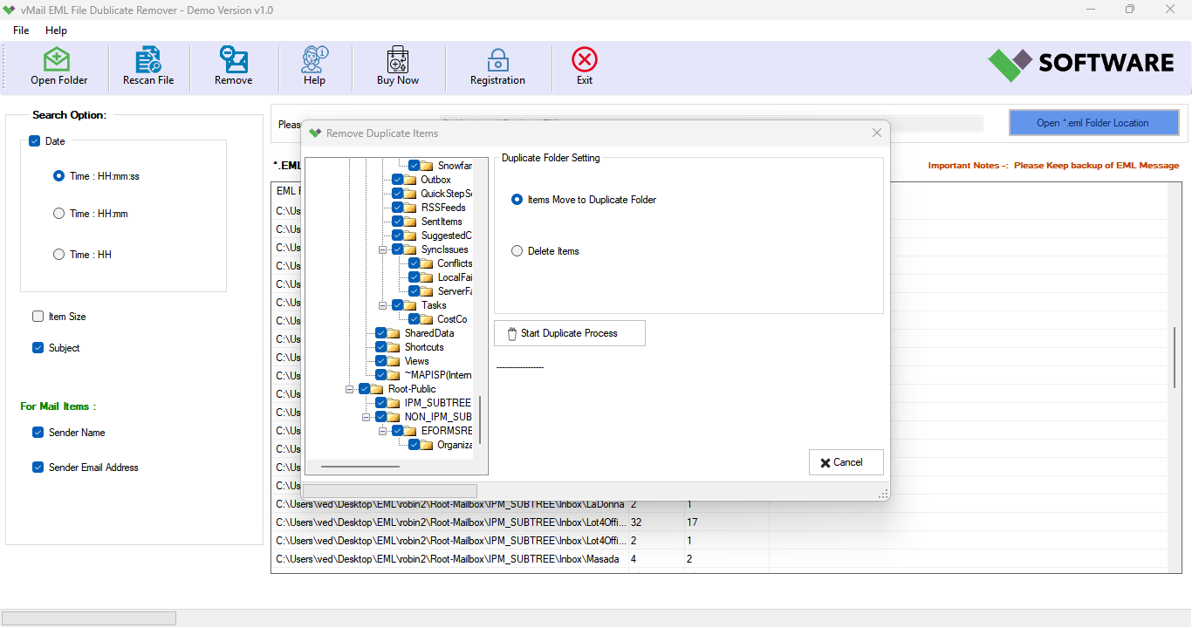This screenshot has width=1192, height=628.
Task: Click the Open Folder toolbar icon
Action: [x=58, y=59]
